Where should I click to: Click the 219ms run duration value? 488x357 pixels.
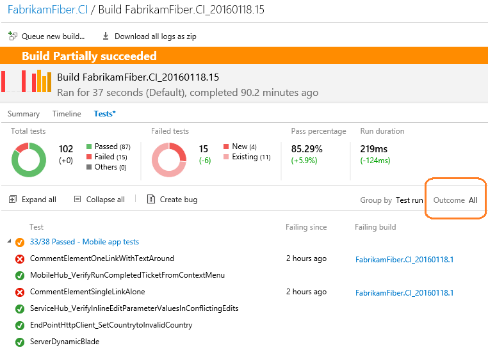point(374,149)
